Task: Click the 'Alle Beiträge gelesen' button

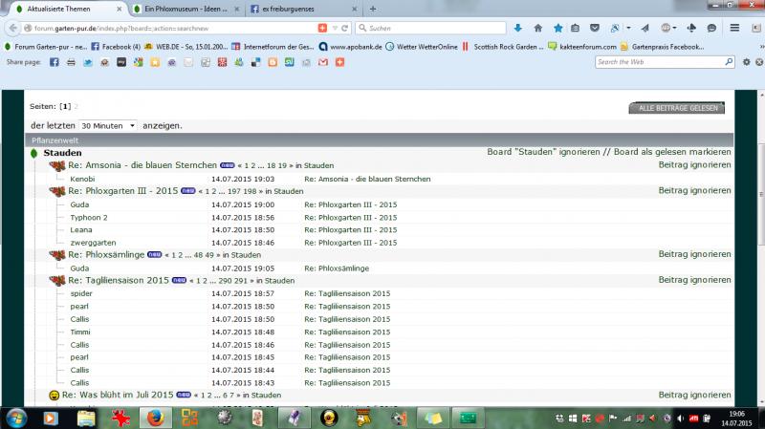Action: tap(677, 108)
